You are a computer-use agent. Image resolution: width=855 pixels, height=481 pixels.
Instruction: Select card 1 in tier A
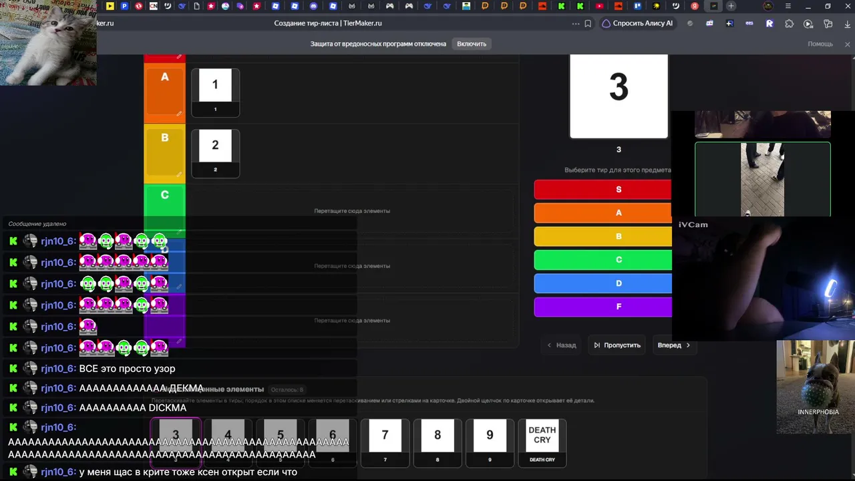coord(215,92)
